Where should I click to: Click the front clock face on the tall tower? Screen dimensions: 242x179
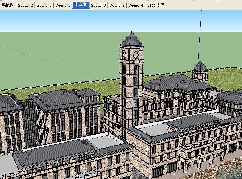[136, 55]
